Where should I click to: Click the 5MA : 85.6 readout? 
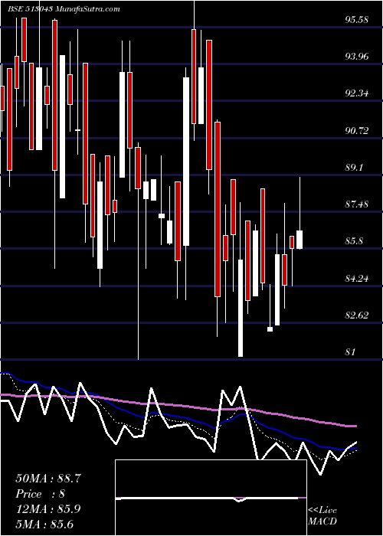click(44, 524)
